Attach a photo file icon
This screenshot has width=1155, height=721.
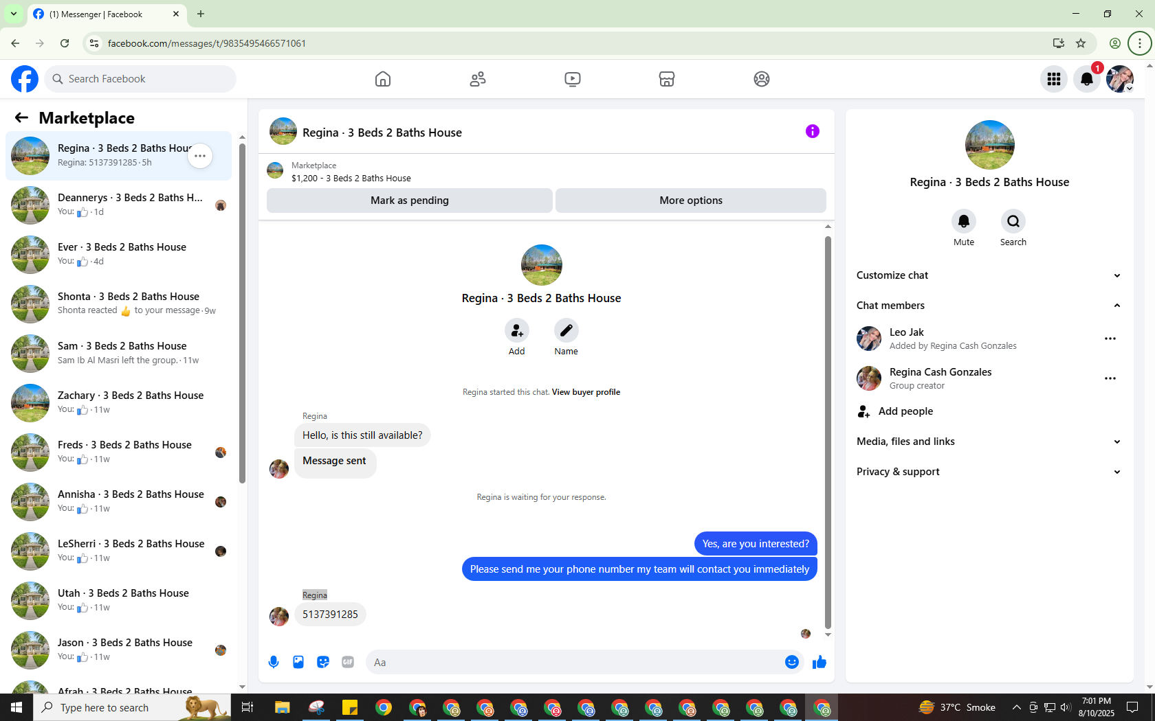pos(298,662)
